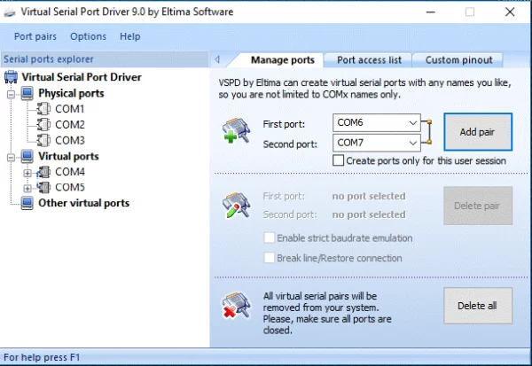Minimize the Virtual Serial Port Driver window
Screen dimensions: 532x366
click(431, 12)
